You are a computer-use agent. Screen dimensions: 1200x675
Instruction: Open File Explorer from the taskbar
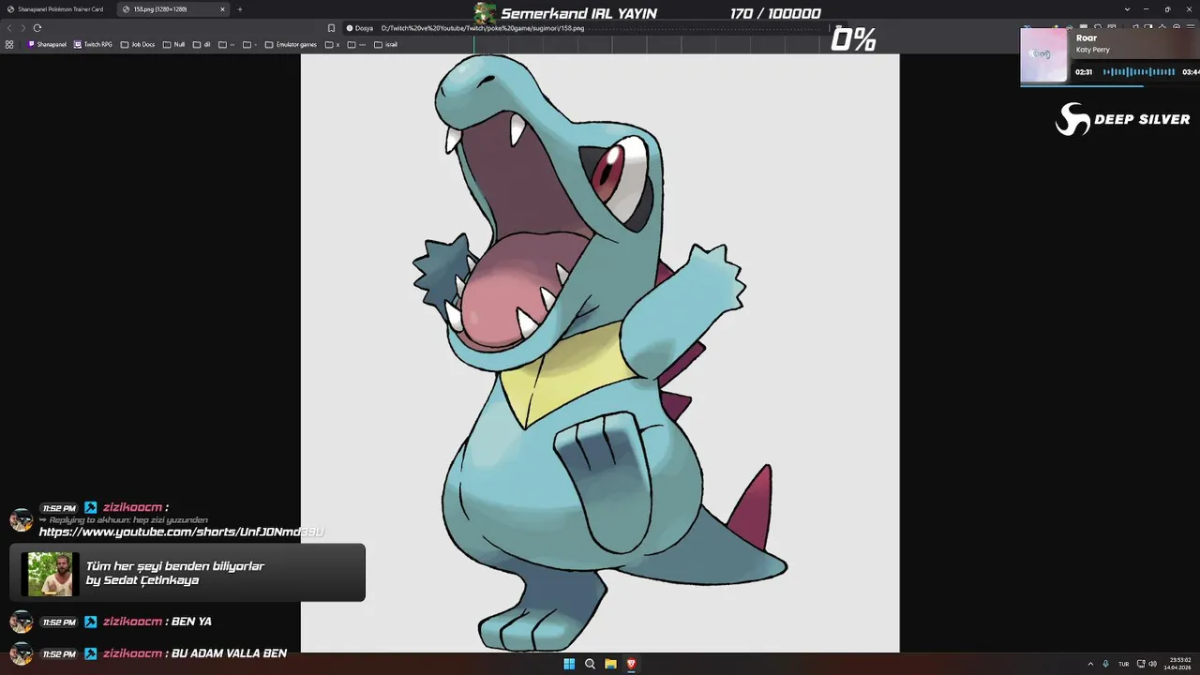click(x=610, y=664)
